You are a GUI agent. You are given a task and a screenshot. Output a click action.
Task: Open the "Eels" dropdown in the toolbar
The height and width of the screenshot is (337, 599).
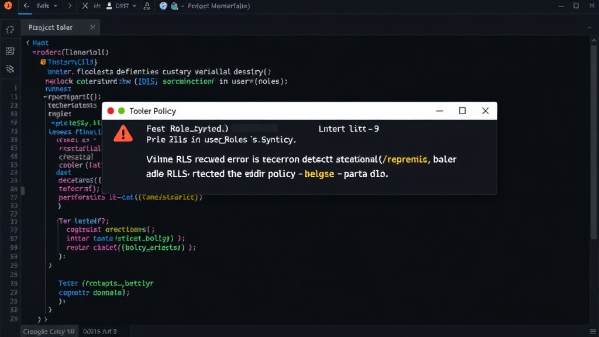coord(47,6)
